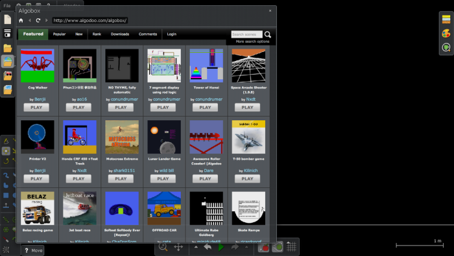Play the T-50 bomber game scene
The width and height of the screenshot is (454, 256).
(248, 179)
